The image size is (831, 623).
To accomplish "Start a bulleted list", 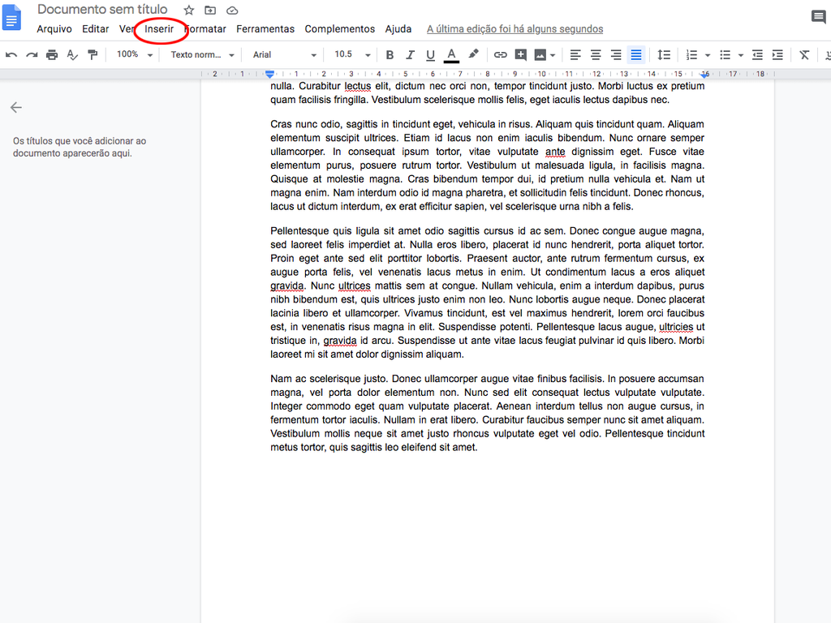I will pos(725,54).
